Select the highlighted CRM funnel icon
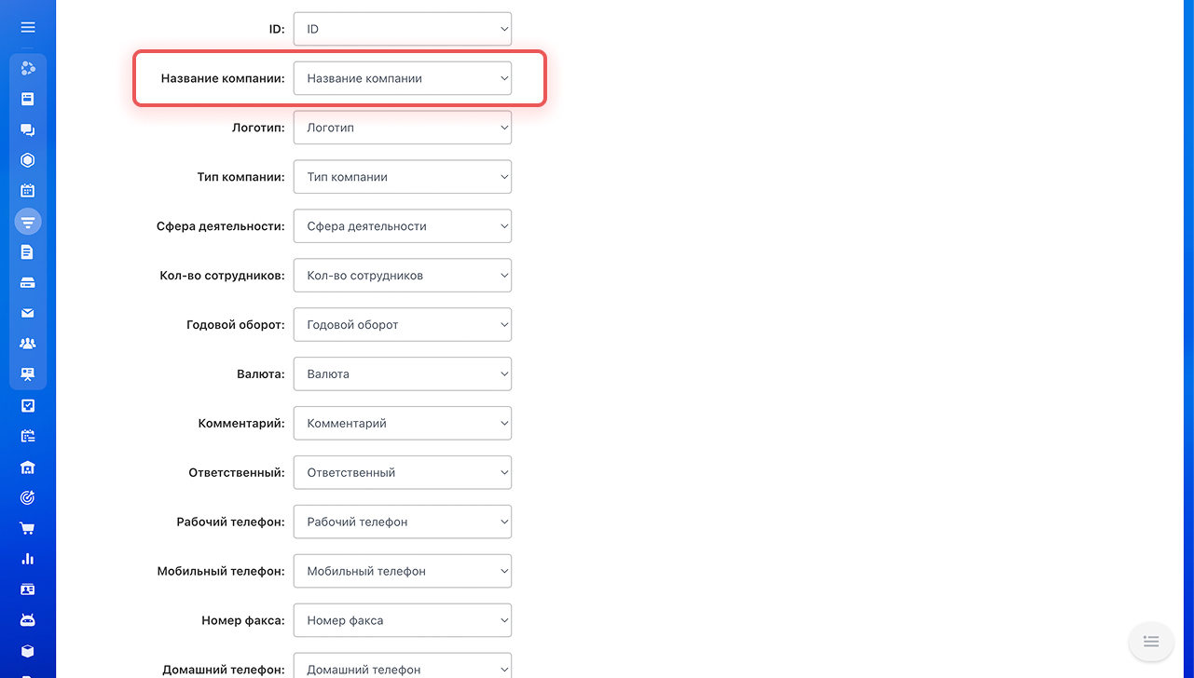1194x678 pixels. pyautogui.click(x=28, y=222)
